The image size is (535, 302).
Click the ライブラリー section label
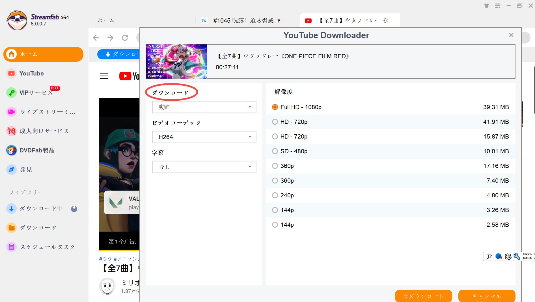pos(26,192)
